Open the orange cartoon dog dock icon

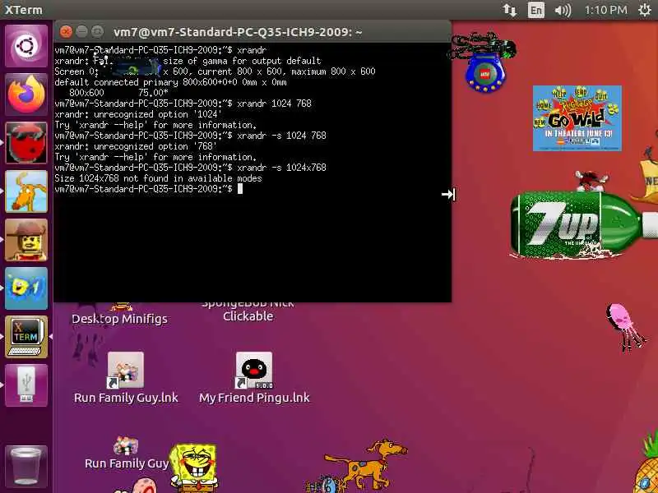click(26, 191)
